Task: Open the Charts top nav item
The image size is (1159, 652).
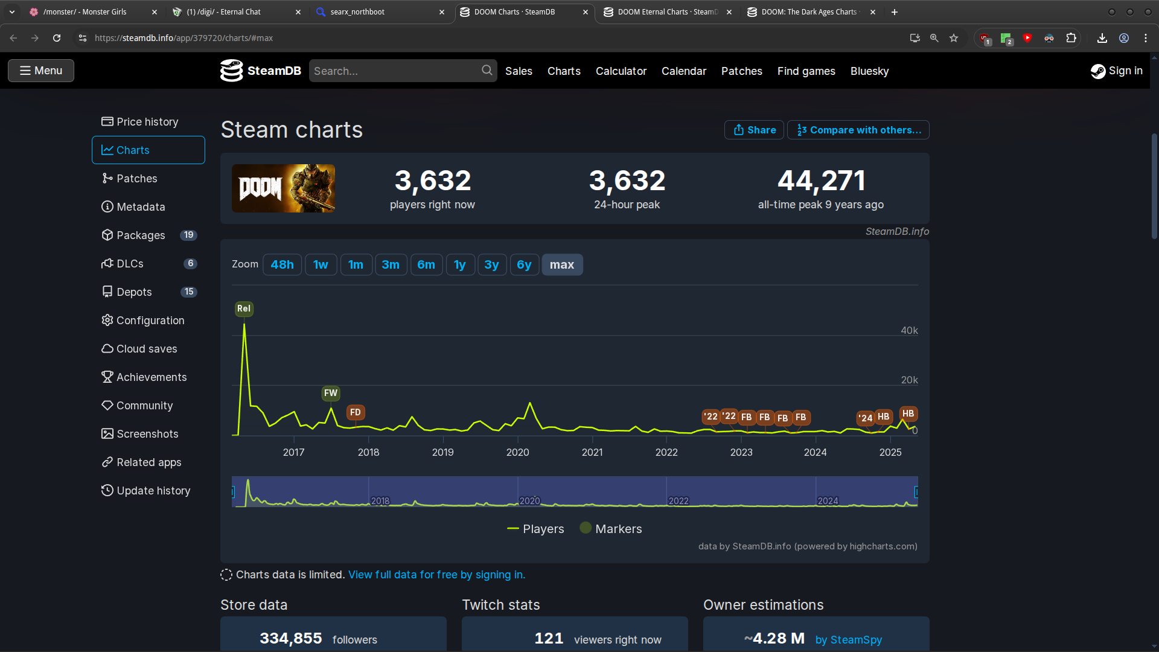Action: pyautogui.click(x=564, y=71)
